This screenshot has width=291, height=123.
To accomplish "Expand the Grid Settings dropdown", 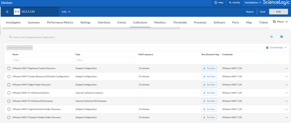I will 276,48.
